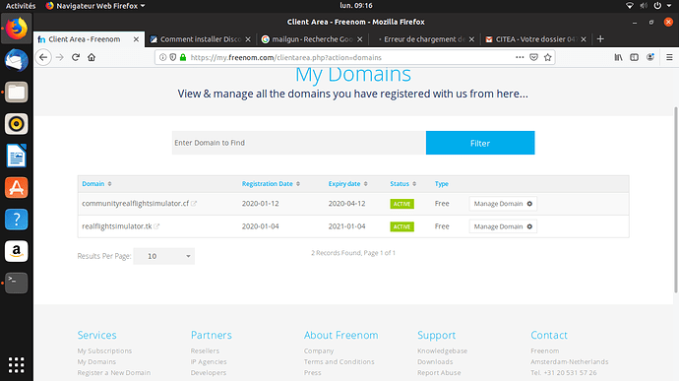Go forward one page
679x381 pixels.
click(x=60, y=57)
